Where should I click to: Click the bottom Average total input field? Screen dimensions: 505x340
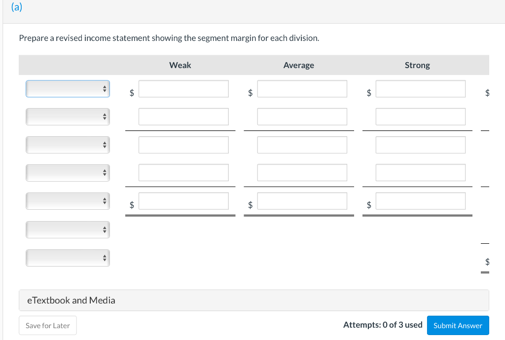pyautogui.click(x=302, y=201)
